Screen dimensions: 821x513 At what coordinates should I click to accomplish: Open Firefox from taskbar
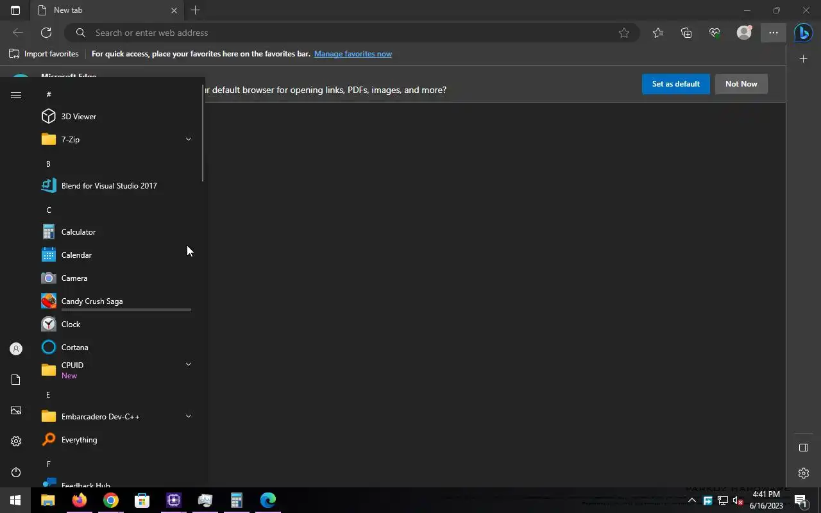pyautogui.click(x=80, y=500)
